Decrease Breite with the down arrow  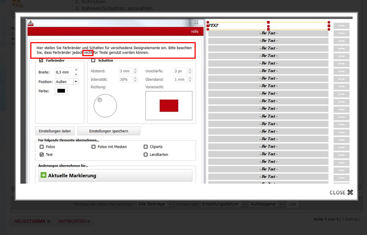click(x=76, y=74)
